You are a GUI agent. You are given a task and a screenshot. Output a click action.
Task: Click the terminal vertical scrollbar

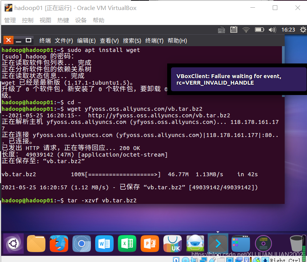(283, 72)
